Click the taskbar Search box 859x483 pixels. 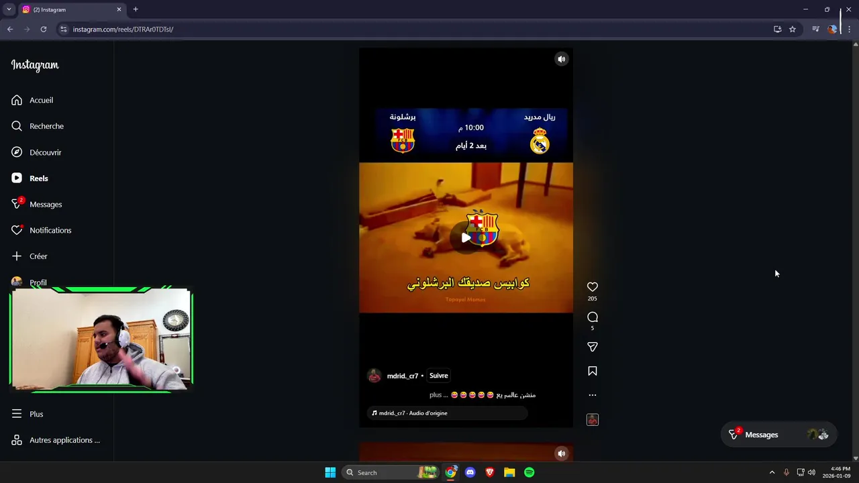[391, 472]
